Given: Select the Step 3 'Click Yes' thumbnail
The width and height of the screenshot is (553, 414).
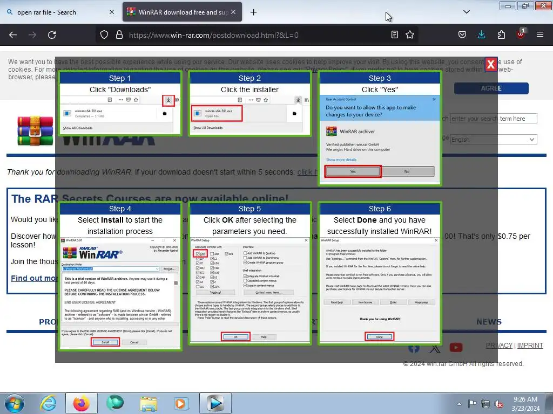Looking at the screenshot, I should pyautogui.click(x=380, y=128).
